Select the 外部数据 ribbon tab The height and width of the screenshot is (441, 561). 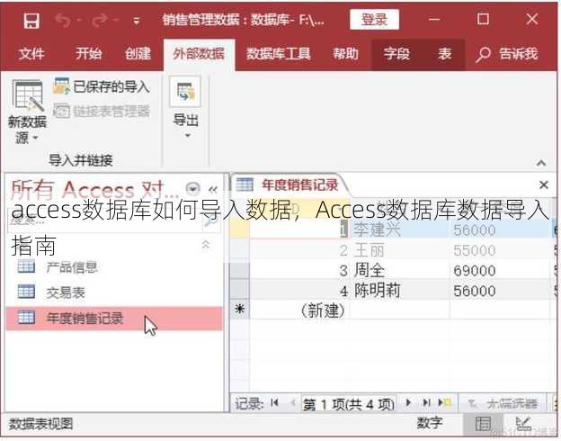[199, 54]
